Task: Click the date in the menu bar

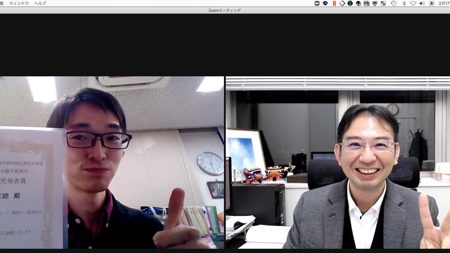Action: (444, 3)
